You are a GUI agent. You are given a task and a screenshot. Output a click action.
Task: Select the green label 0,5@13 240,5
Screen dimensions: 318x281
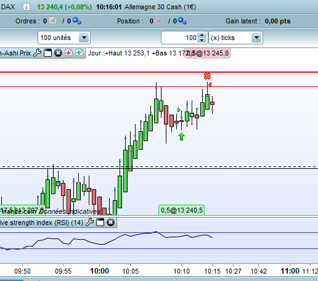point(182,210)
